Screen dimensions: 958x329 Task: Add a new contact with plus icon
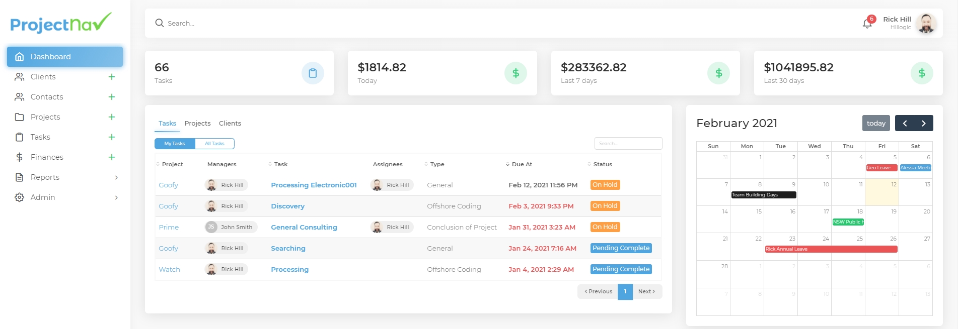[x=112, y=97]
